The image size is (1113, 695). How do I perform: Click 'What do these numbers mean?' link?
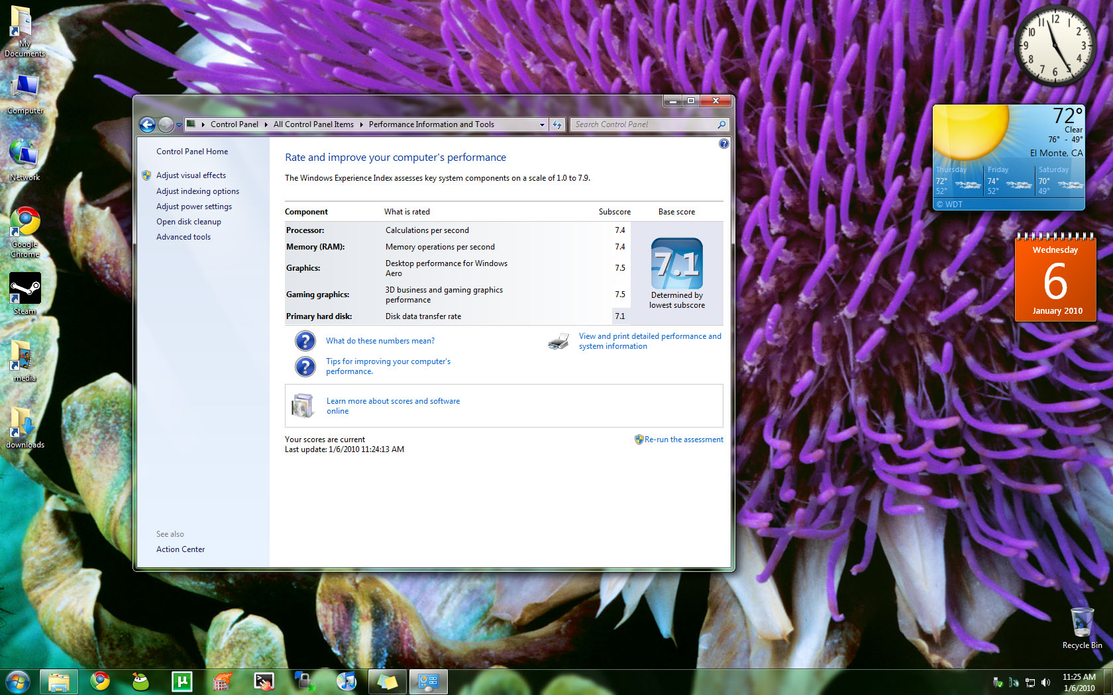[380, 341]
